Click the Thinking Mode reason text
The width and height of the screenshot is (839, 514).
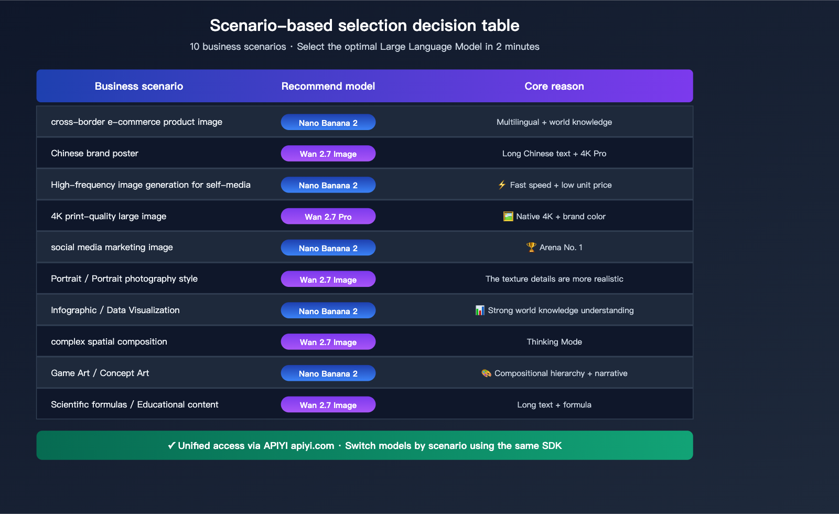554,342
